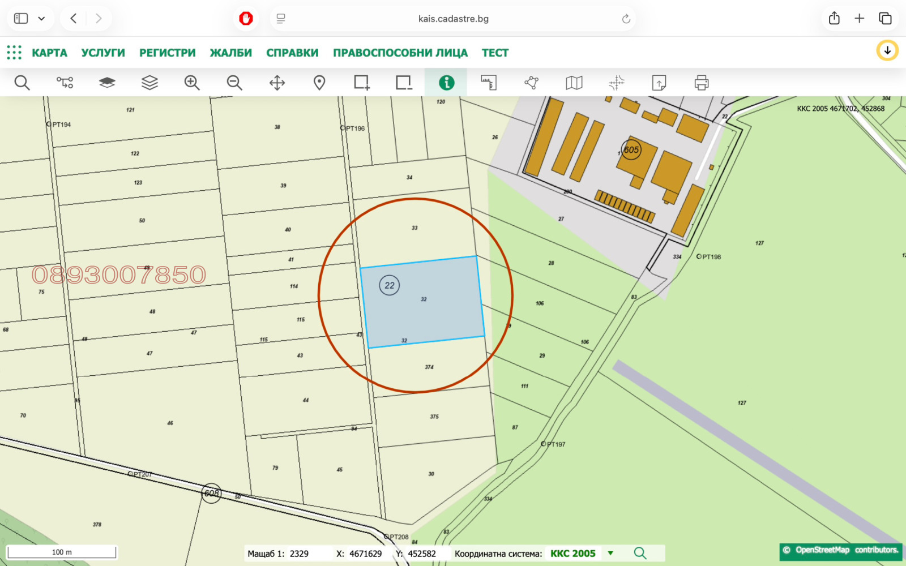Select the zoom out magnifier tool

point(234,83)
